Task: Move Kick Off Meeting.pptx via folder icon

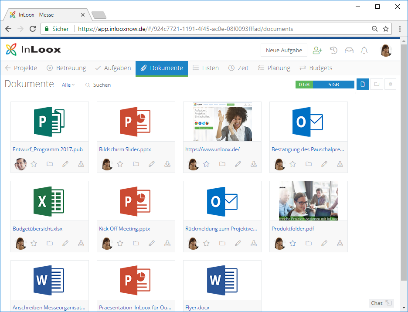Action: [136, 243]
